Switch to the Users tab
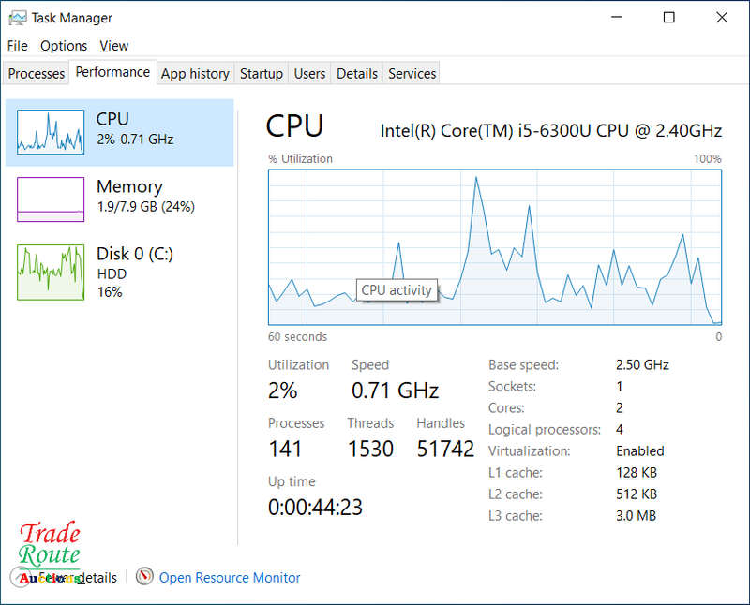The width and height of the screenshot is (750, 605). pyautogui.click(x=309, y=74)
